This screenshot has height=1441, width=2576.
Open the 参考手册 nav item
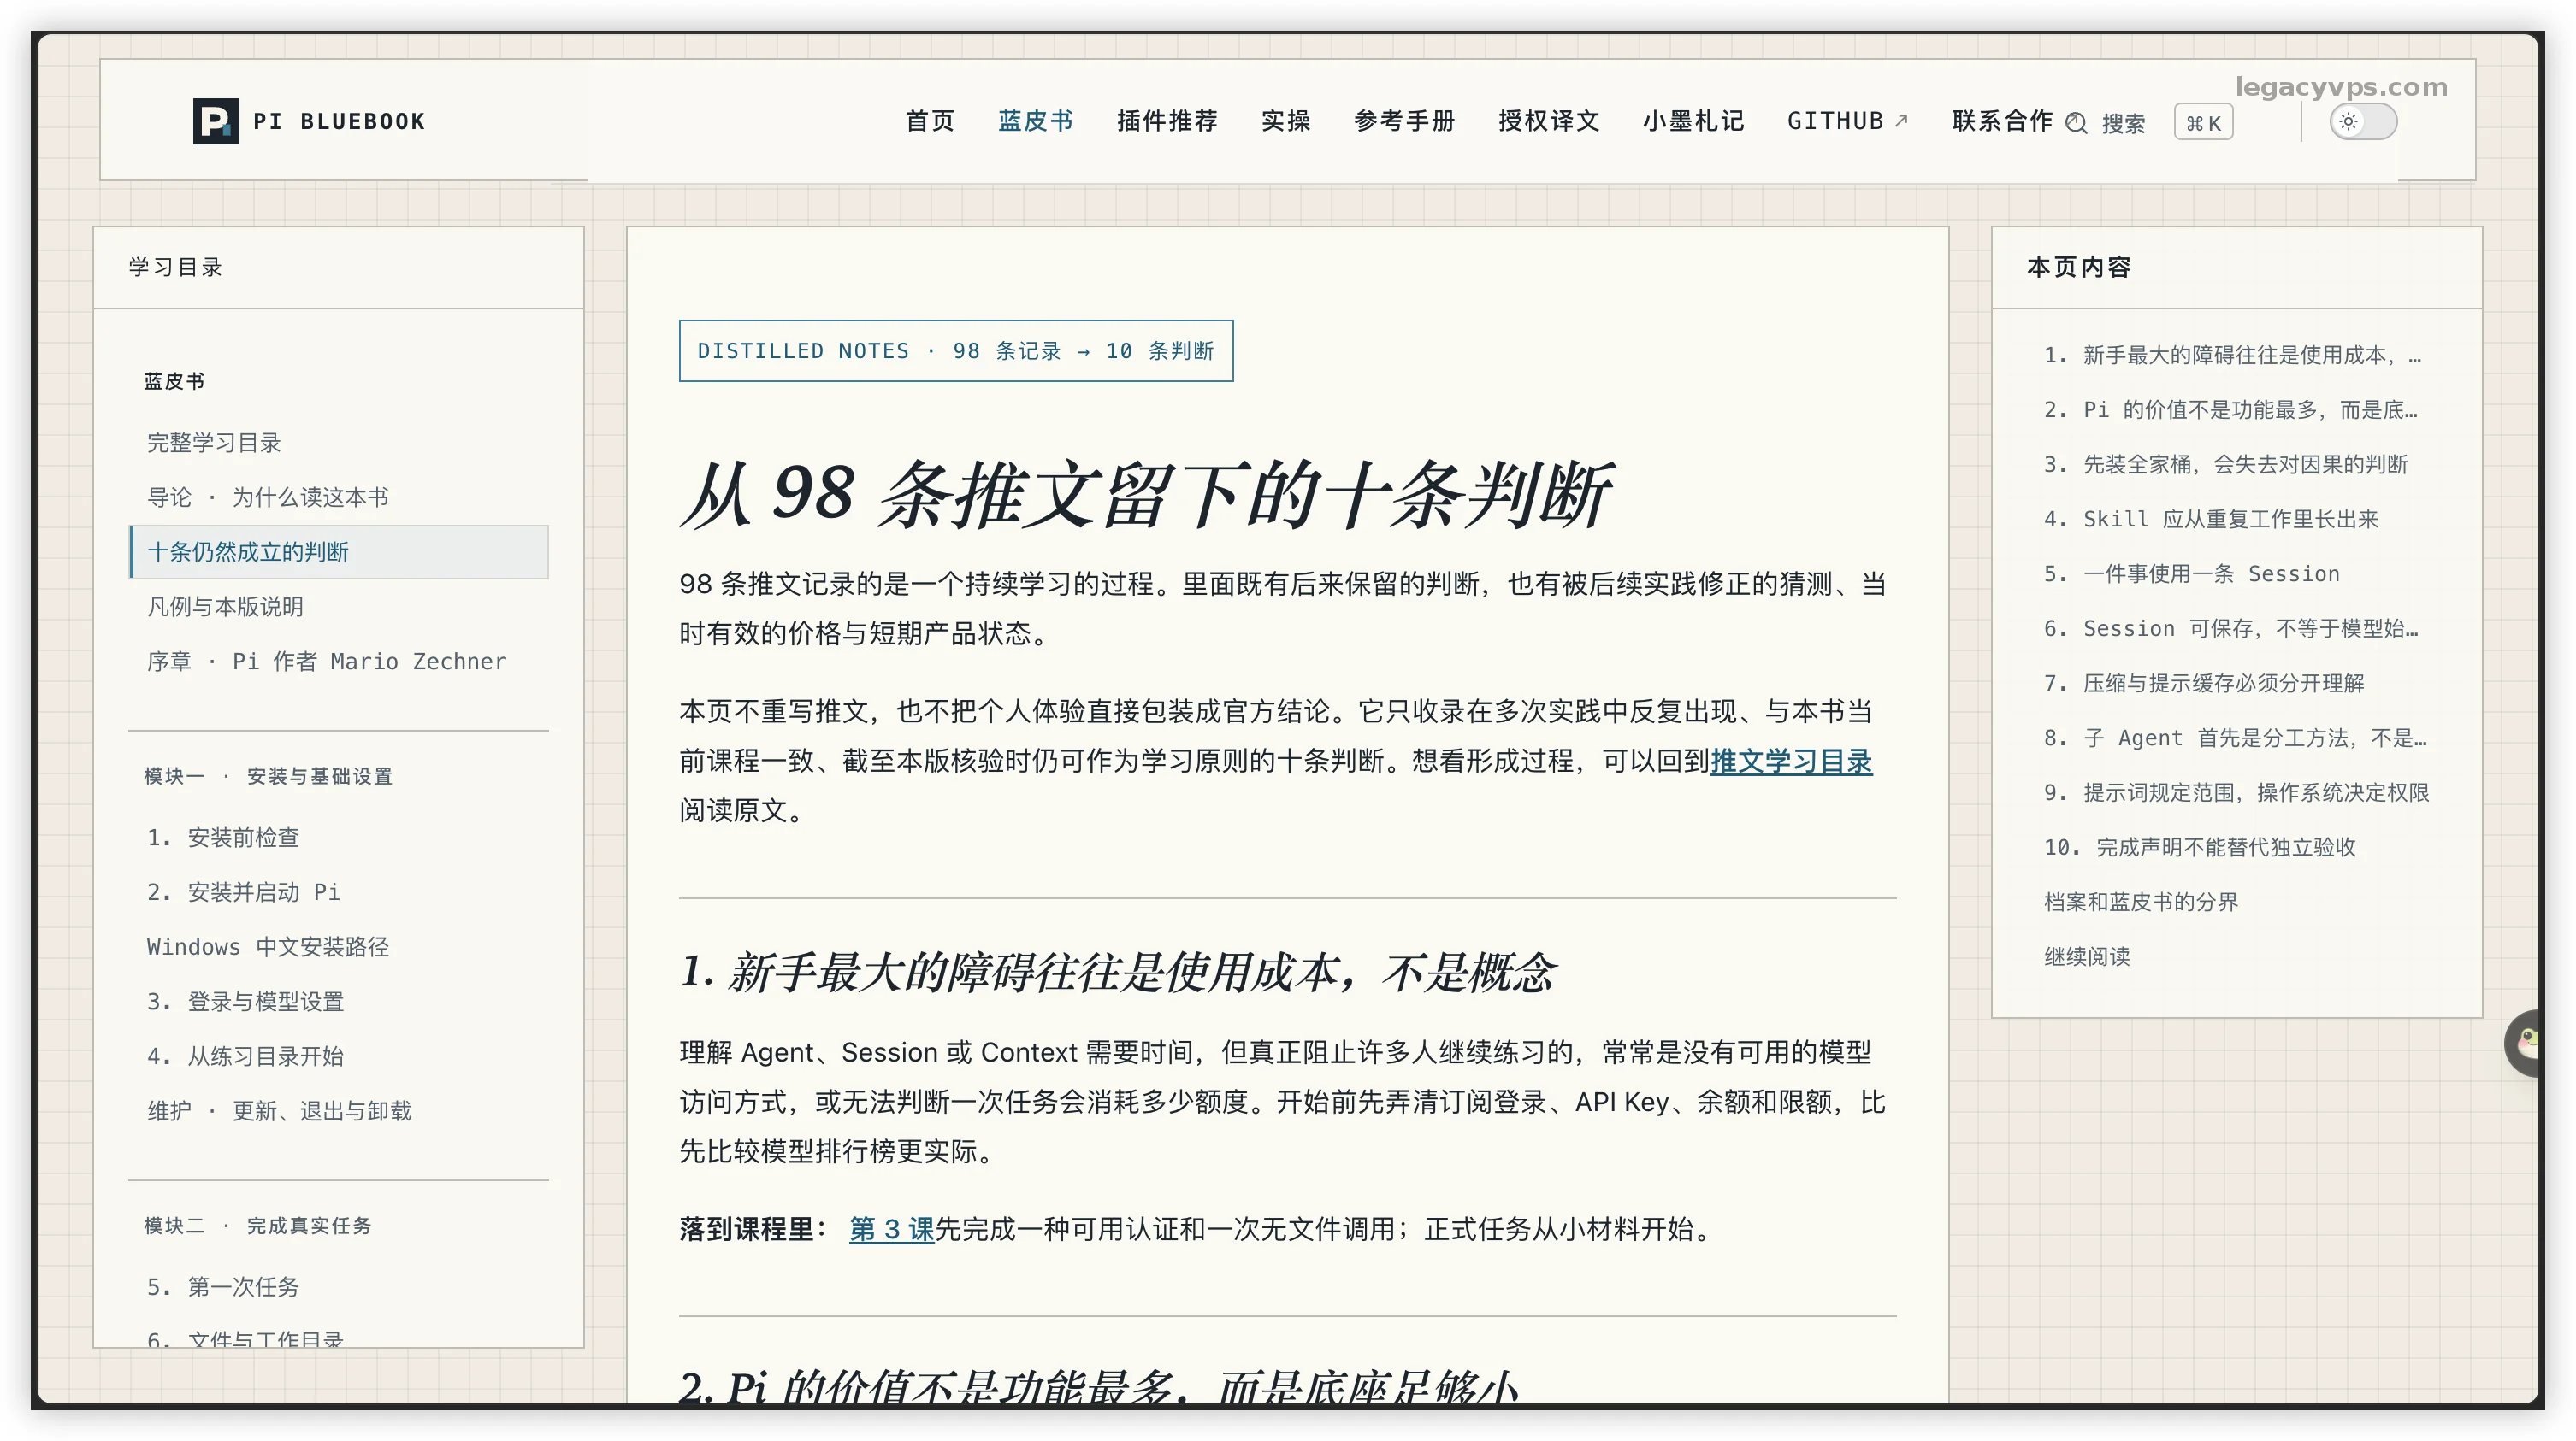point(1404,121)
